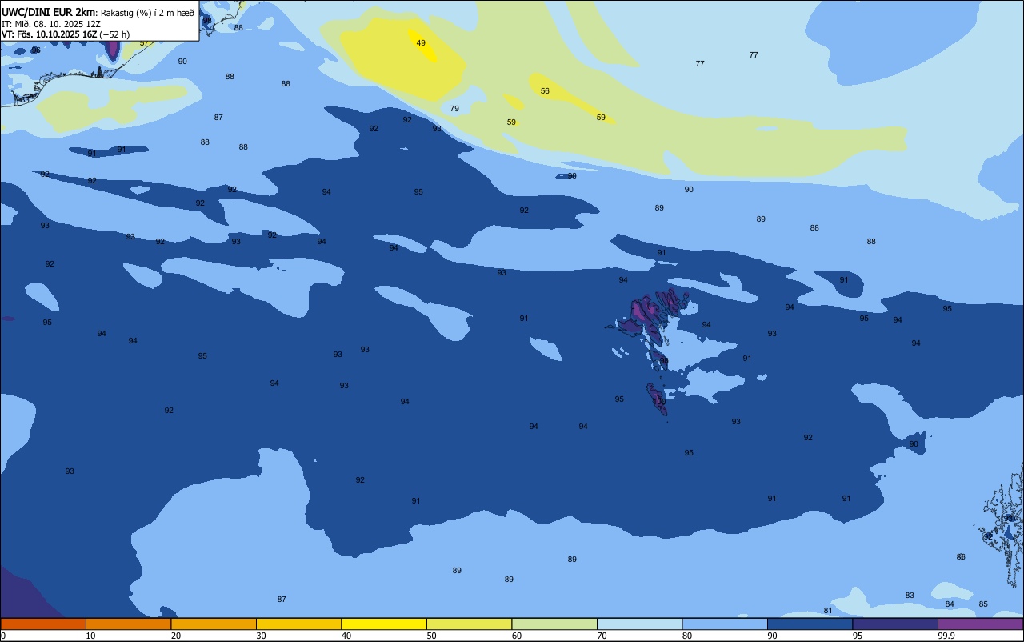
Task: Click the 50–60 pale yellow legend swatch
Action: [469, 624]
